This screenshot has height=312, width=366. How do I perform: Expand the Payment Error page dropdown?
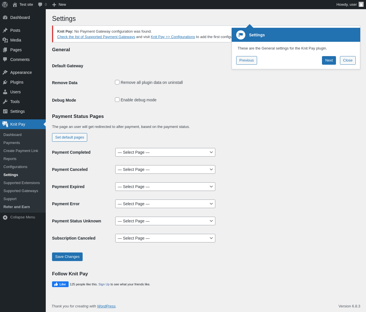pyautogui.click(x=165, y=204)
